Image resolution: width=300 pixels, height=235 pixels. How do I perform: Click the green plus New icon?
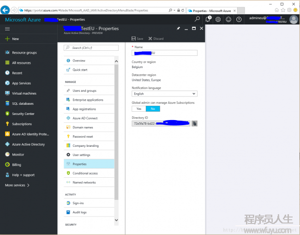tap(7, 39)
